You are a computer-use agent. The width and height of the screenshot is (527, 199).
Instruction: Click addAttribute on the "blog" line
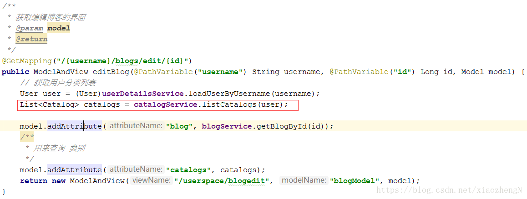(74, 126)
